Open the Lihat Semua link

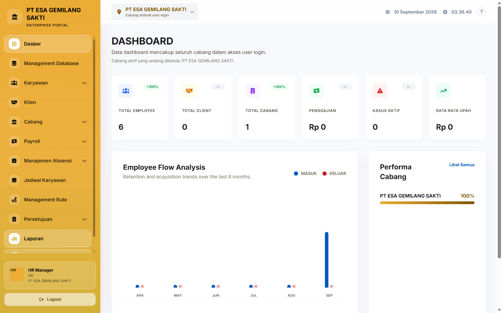(x=462, y=165)
